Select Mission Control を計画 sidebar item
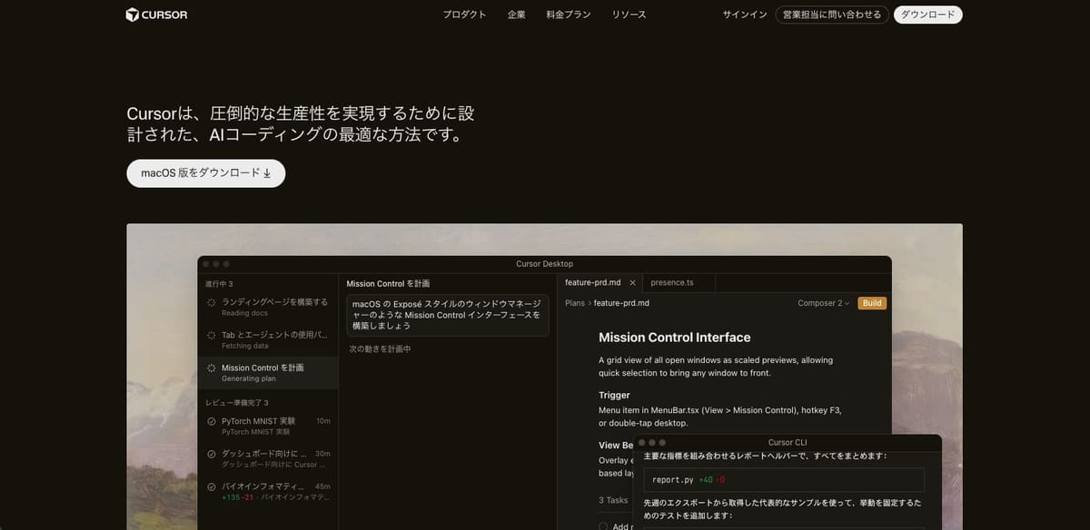 267,373
